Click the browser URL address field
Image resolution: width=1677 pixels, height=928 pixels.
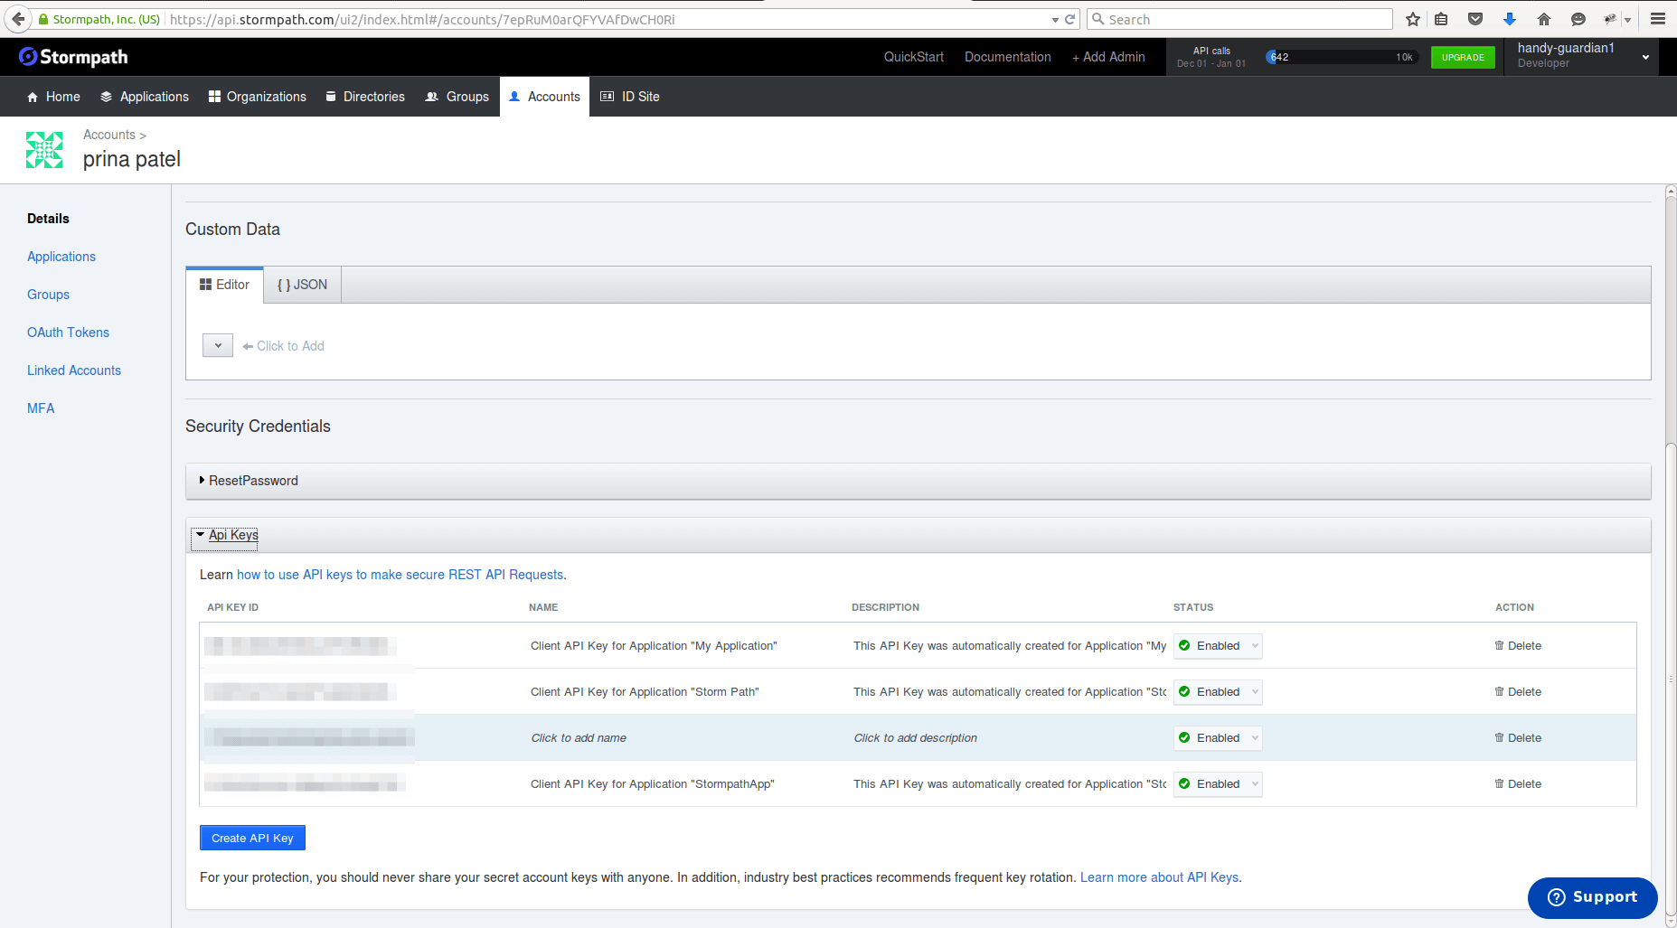coord(606,19)
